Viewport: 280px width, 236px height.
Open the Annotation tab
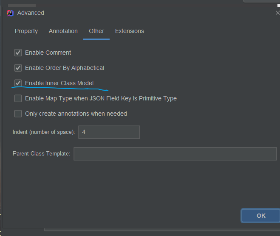point(63,31)
